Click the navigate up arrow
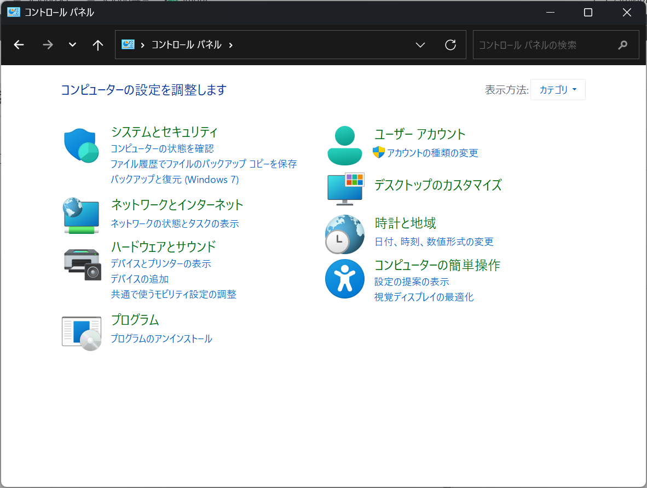This screenshot has height=488, width=647. tap(97, 45)
